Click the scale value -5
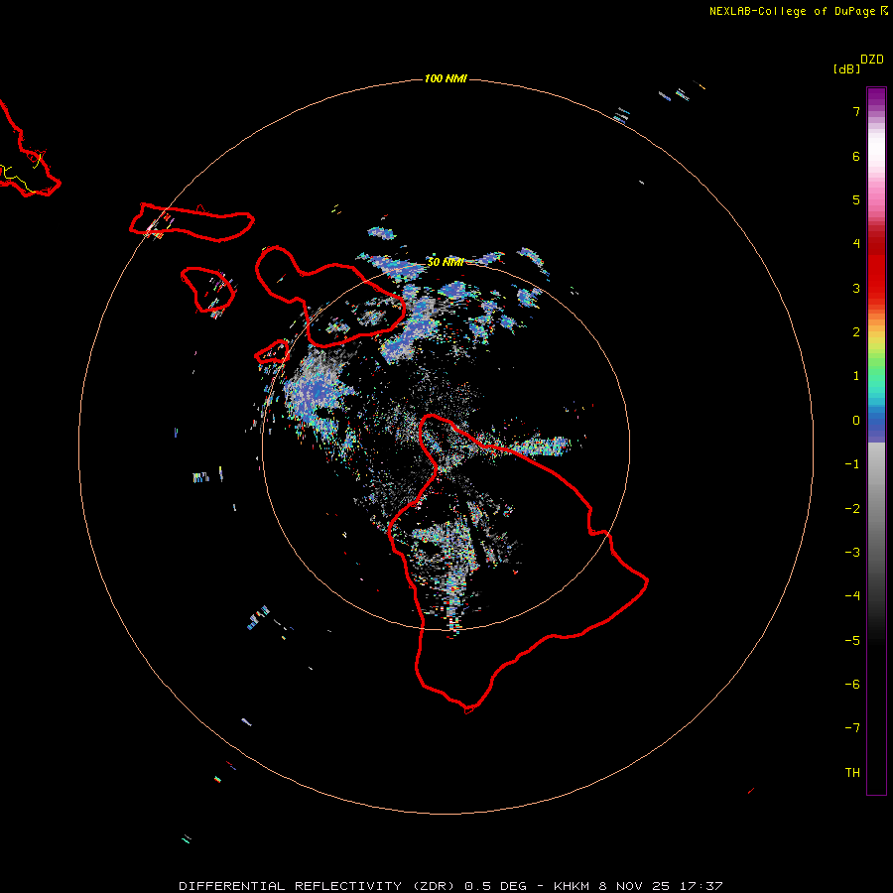This screenshot has width=893, height=893. click(852, 640)
